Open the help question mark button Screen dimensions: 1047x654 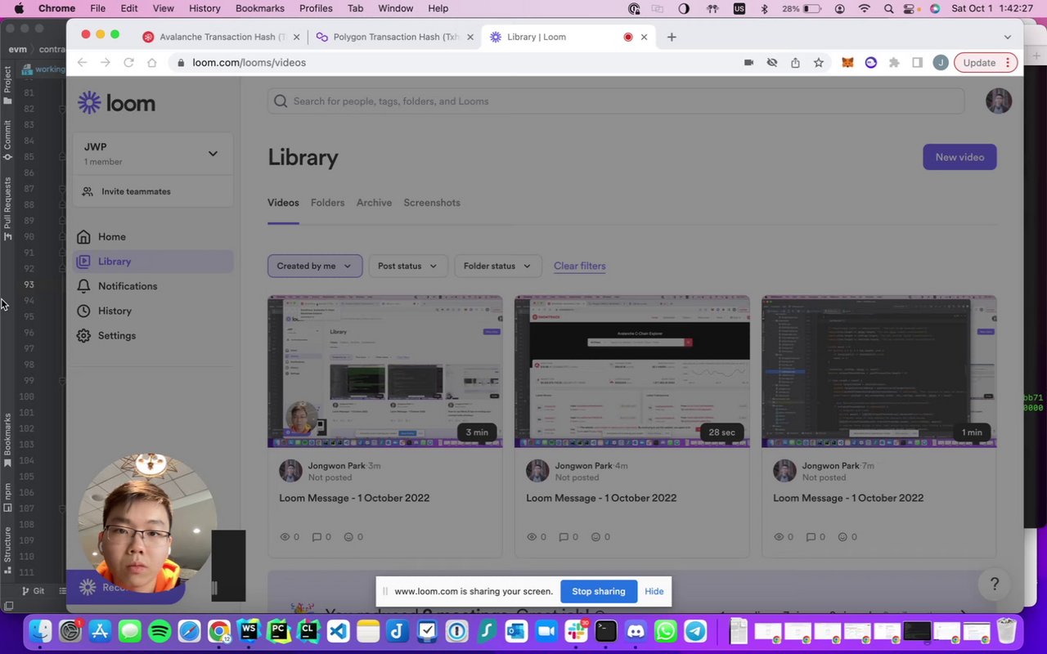coord(995,584)
